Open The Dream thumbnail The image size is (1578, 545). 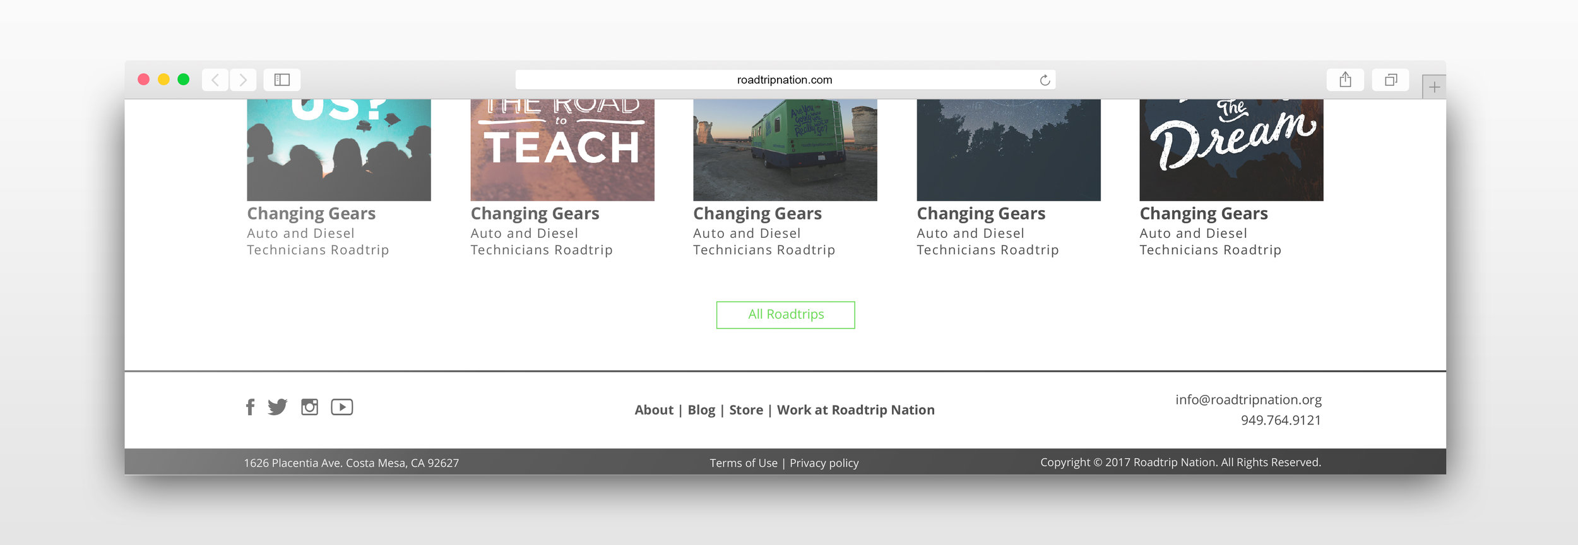(1231, 150)
